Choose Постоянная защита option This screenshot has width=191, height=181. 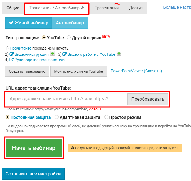click(x=8, y=117)
